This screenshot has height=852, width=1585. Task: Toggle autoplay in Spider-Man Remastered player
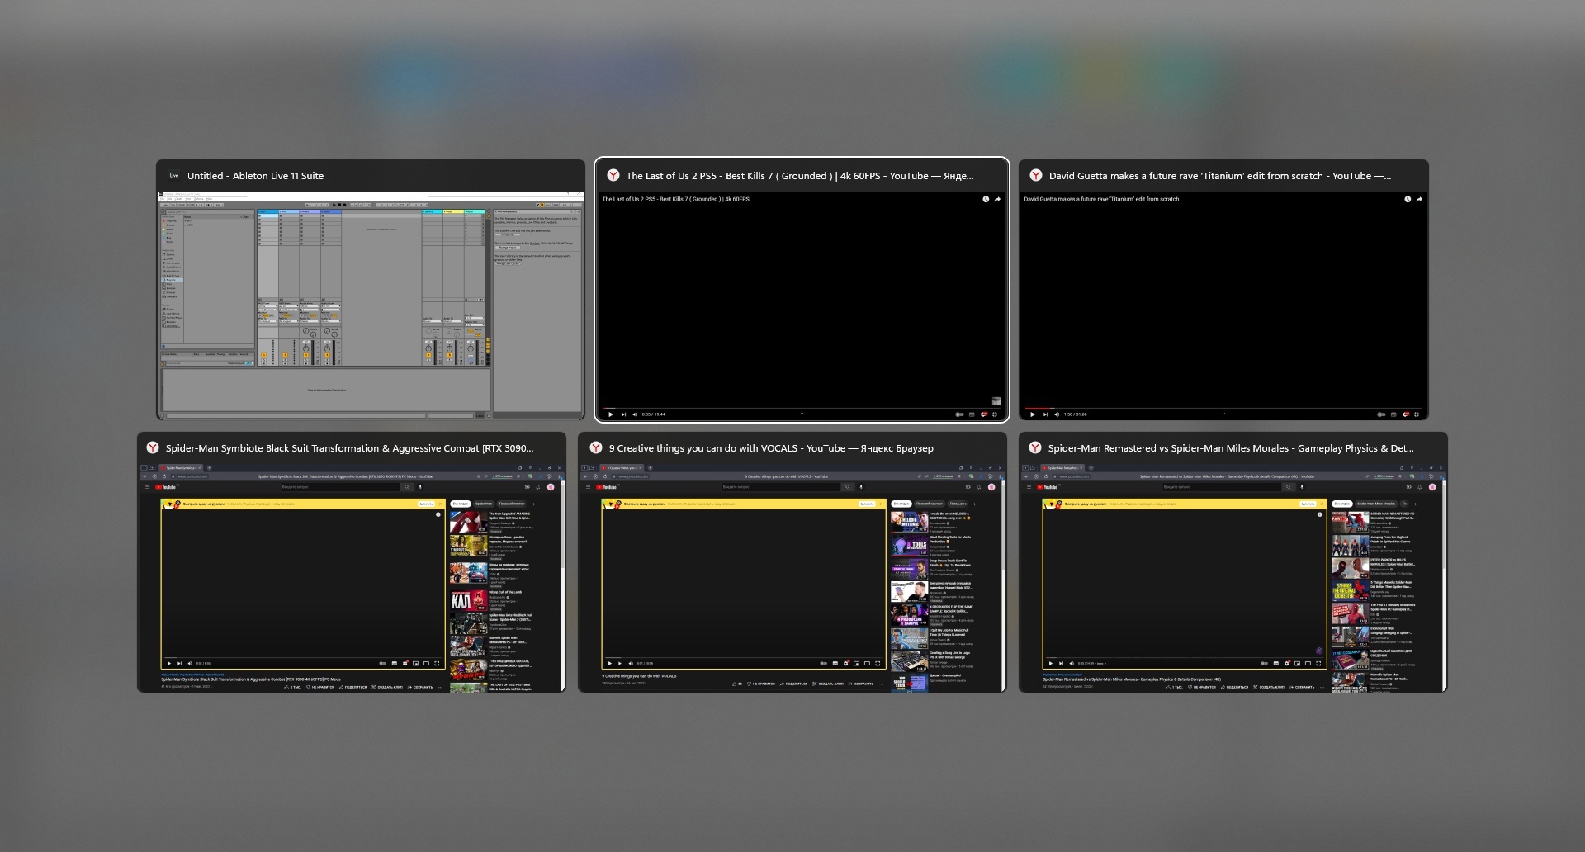pyautogui.click(x=1265, y=663)
